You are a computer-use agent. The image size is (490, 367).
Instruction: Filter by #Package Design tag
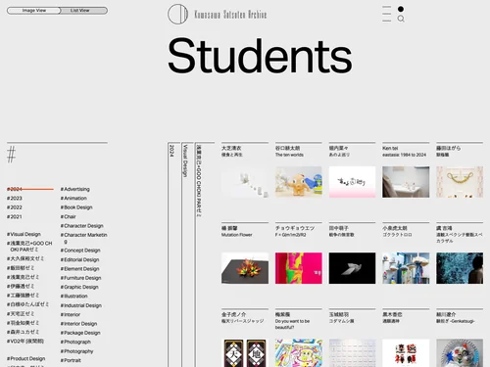(x=80, y=333)
